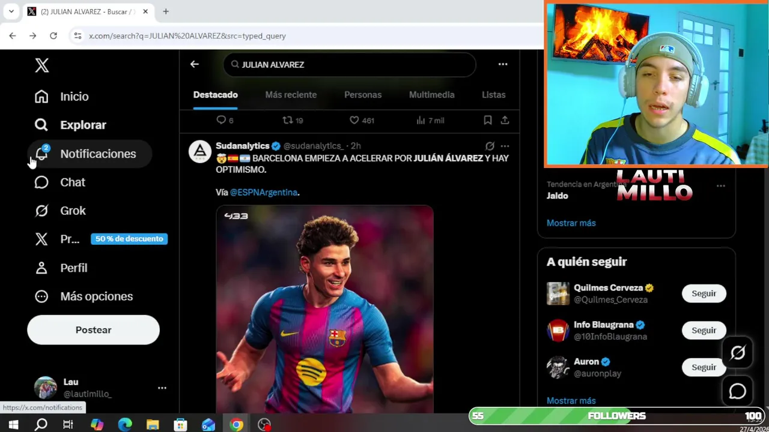This screenshot has width=769, height=432.
Task: Bookmark the post above Sudanalytics
Action: pyautogui.click(x=488, y=121)
